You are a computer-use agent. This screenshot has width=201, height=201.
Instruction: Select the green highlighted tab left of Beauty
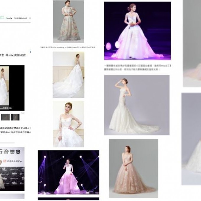[x=1, y=18]
